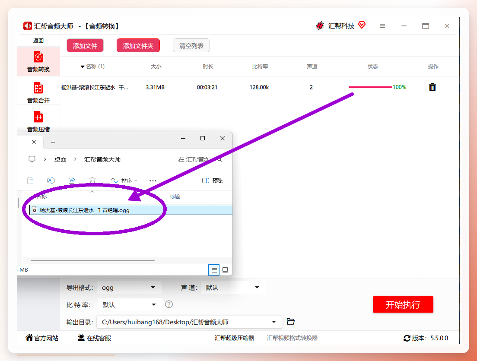Open the 排序 dropdown in Explorer
The image size is (477, 361).
pyautogui.click(x=124, y=180)
